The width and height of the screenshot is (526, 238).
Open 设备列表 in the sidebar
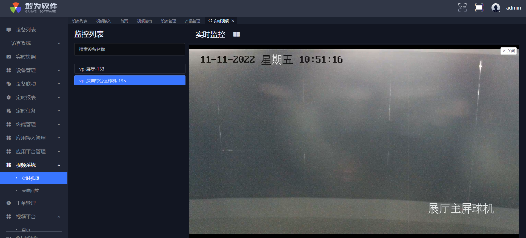(26, 30)
